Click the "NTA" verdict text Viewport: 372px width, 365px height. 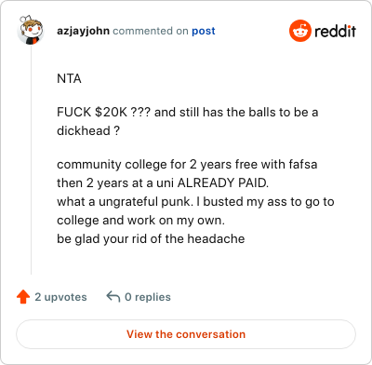pyautogui.click(x=69, y=78)
